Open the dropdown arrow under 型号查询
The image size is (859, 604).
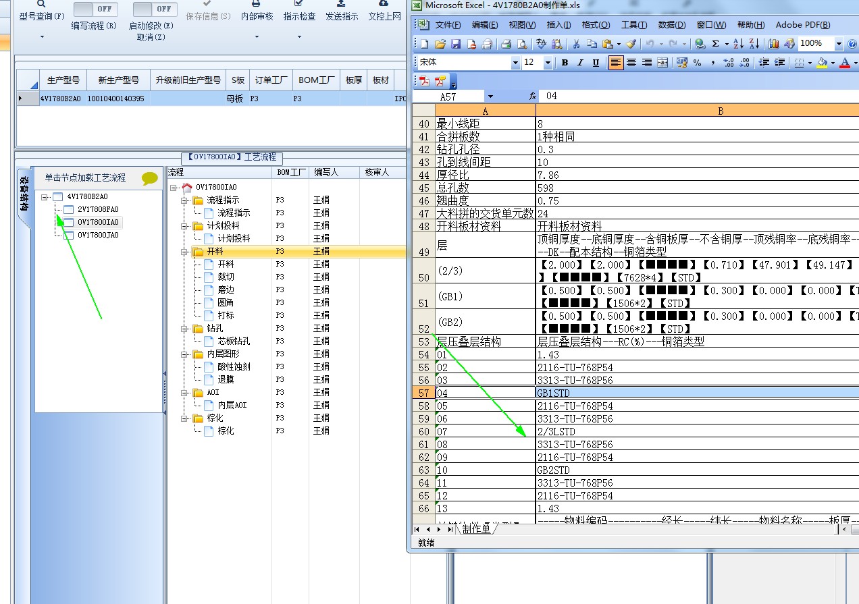tap(42, 36)
